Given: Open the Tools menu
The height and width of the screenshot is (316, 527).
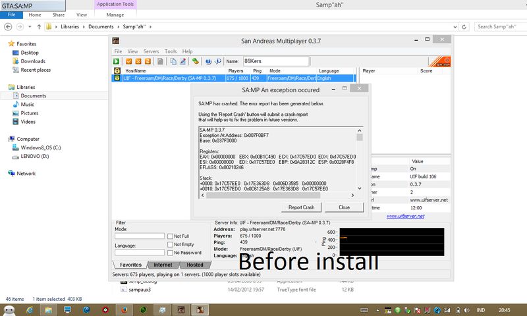Looking at the screenshot, I should 171,51.
